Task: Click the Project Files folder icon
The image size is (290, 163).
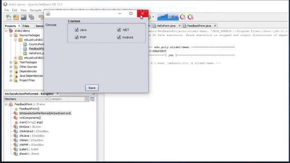Action: click(x=16, y=80)
